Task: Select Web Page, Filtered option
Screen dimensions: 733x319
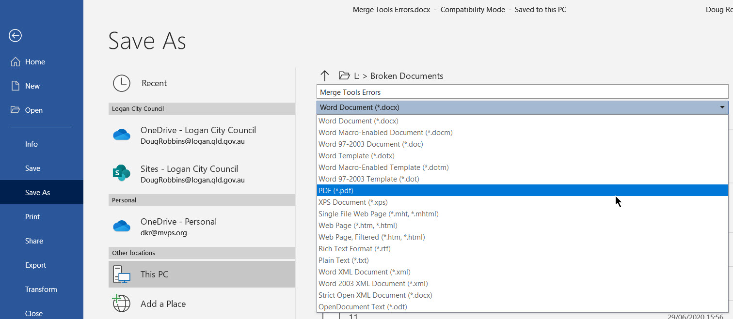Action: point(522,237)
